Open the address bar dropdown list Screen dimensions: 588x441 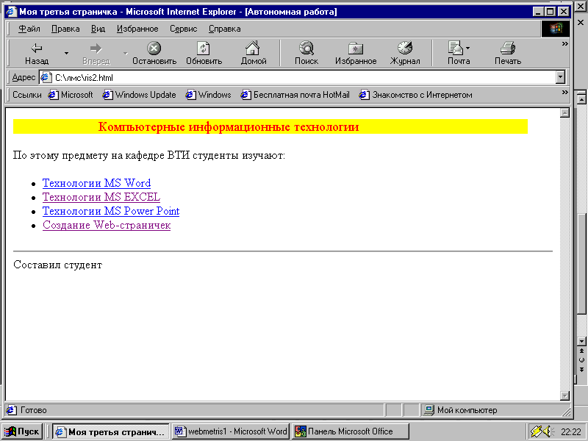560,78
